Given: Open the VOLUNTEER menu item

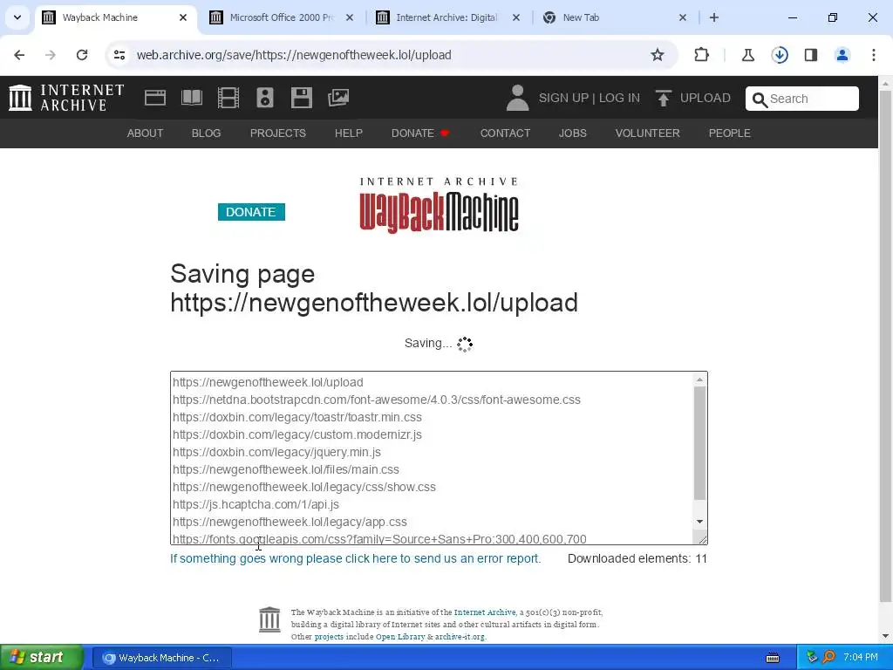Looking at the screenshot, I should coord(648,133).
